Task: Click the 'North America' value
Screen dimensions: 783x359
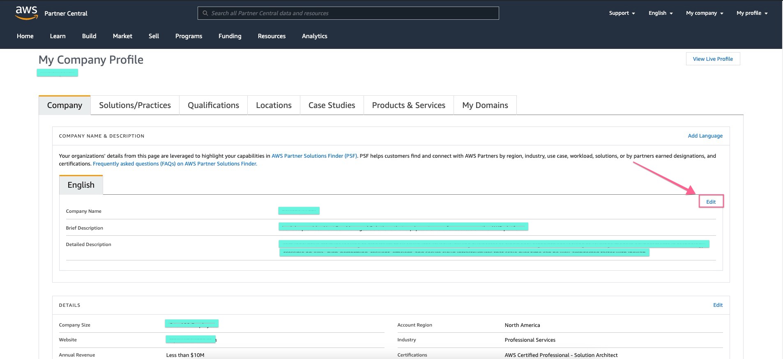Action: click(522, 325)
